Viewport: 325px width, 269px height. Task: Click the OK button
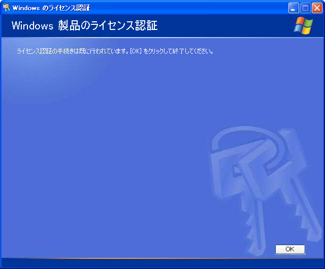290,249
